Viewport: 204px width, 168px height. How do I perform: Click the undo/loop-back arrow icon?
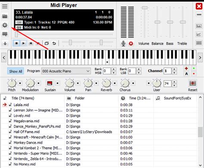[54, 43]
